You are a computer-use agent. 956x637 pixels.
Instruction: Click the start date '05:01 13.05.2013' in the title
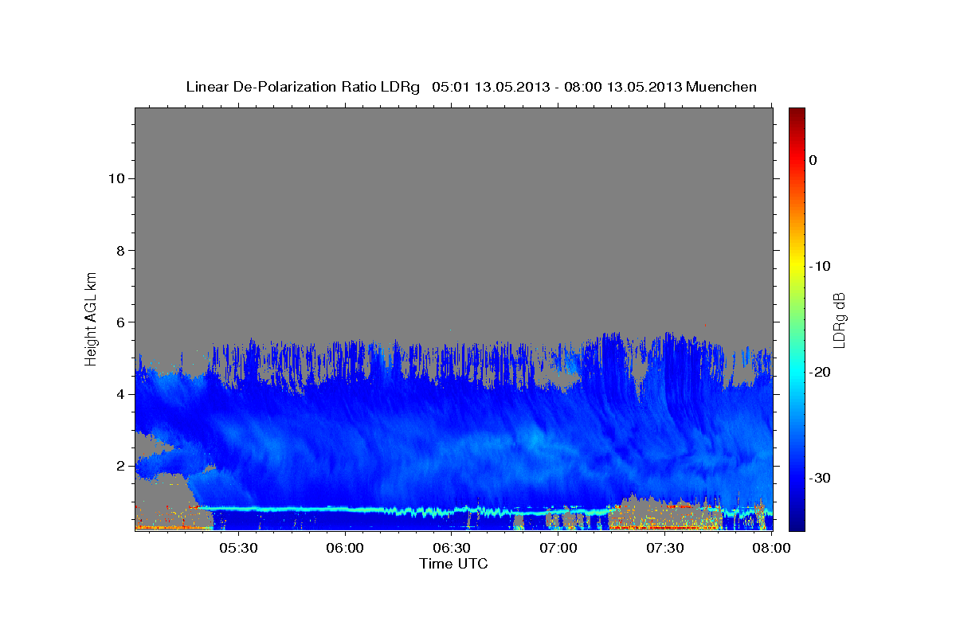point(491,87)
